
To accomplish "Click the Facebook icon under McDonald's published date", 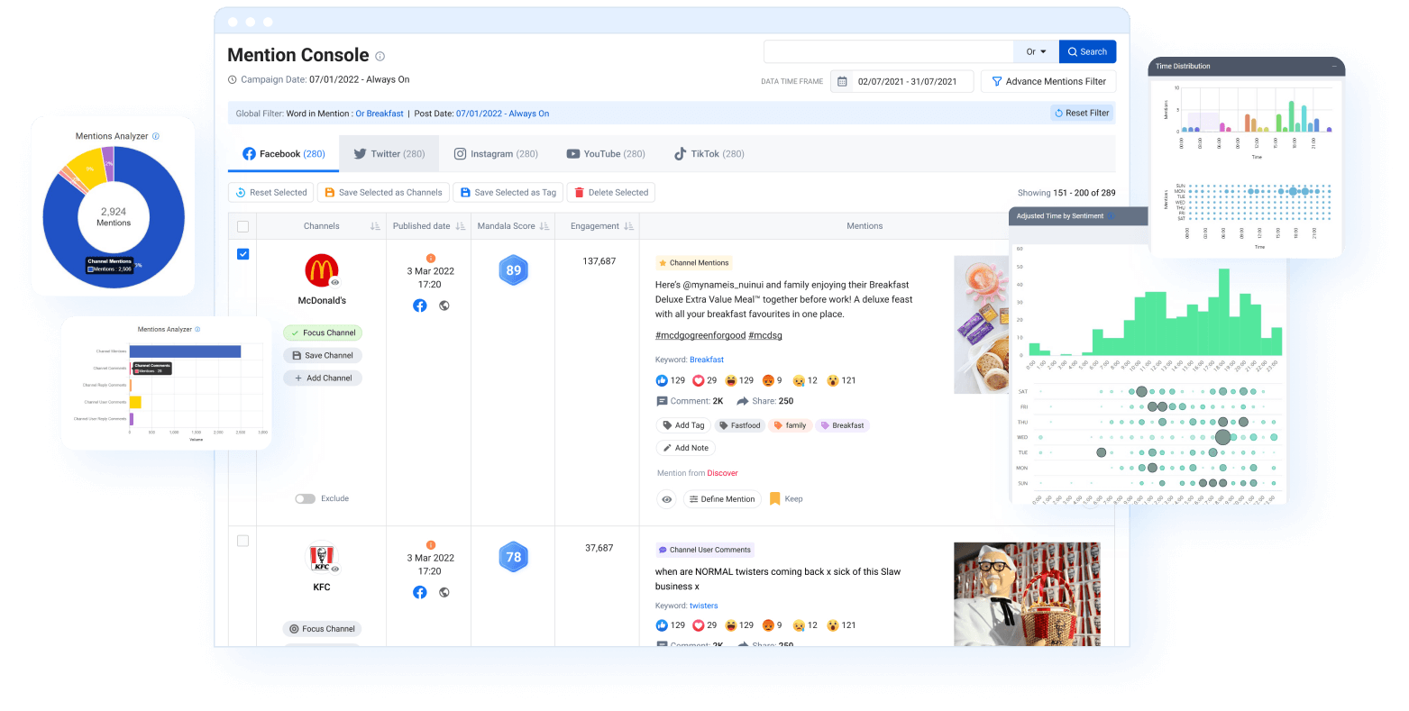I will click(x=419, y=305).
